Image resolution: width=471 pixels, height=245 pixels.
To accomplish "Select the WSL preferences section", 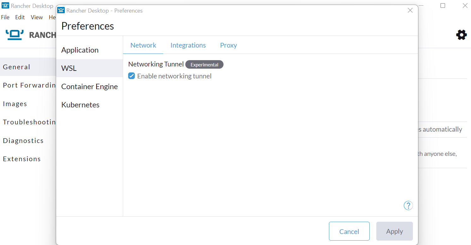I will coord(69,68).
